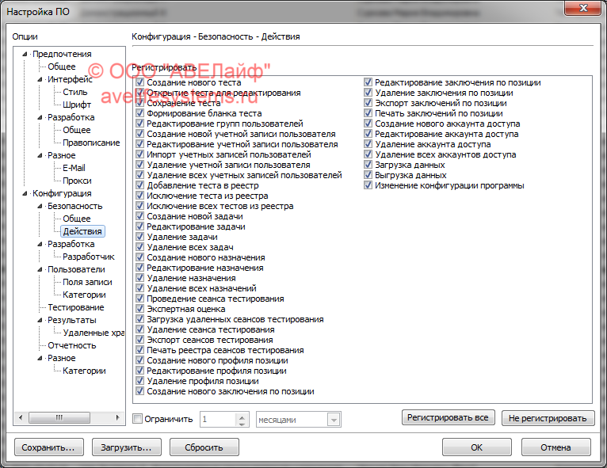Open the Тестирование settings item
The height and width of the screenshot is (468, 607).
click(75, 307)
